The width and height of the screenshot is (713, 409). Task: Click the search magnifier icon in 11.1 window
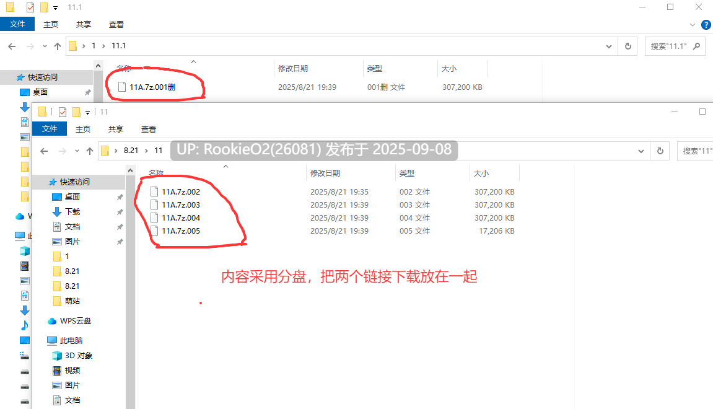click(x=696, y=46)
